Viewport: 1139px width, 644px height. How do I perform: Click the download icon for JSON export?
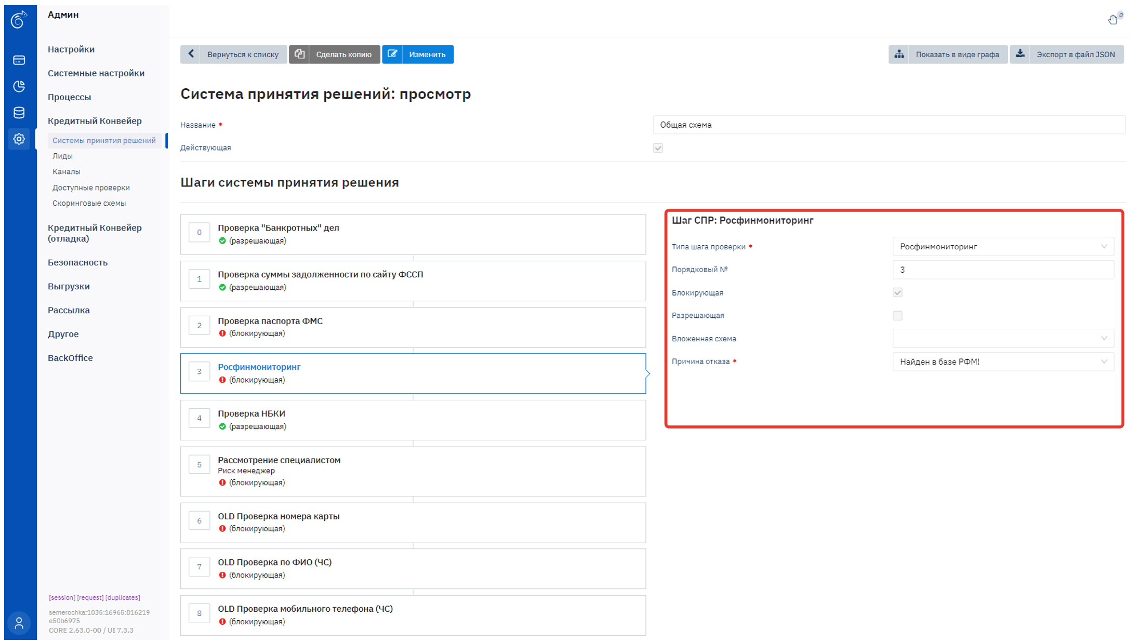[x=1020, y=54]
